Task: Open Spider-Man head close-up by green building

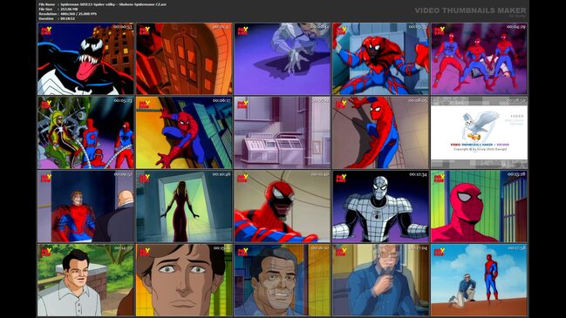Action: tap(479, 206)
